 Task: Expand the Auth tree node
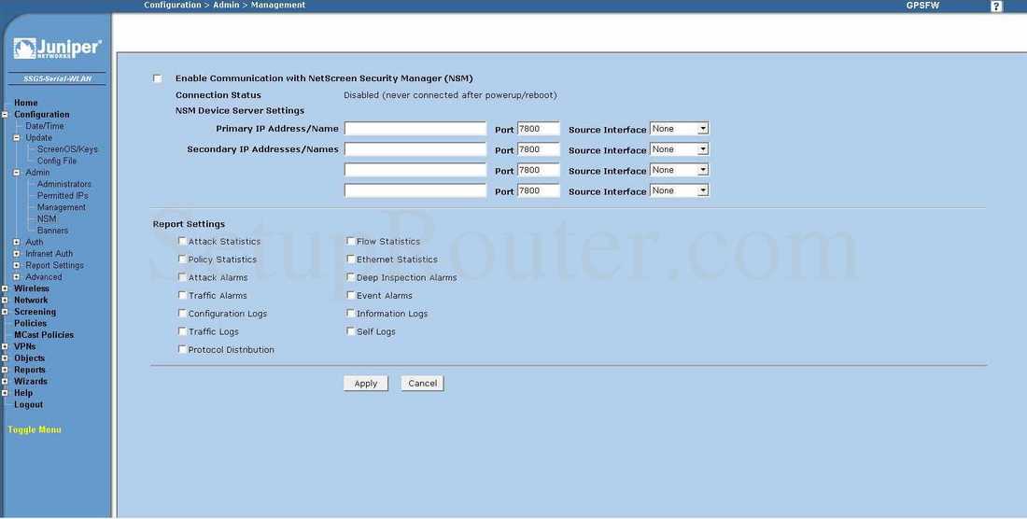pos(17,242)
